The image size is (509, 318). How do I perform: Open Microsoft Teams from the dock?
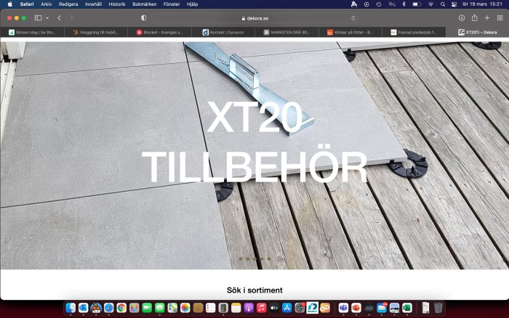click(x=343, y=308)
